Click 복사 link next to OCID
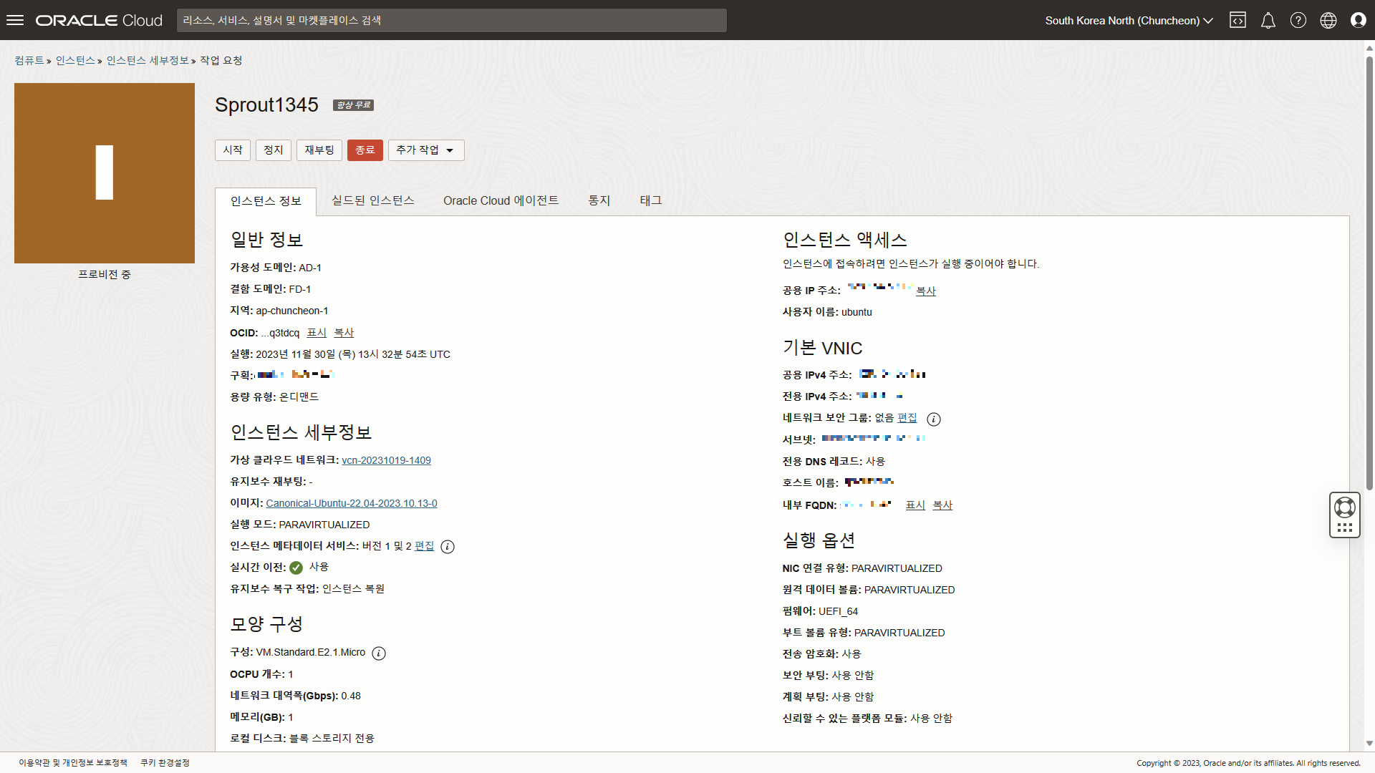This screenshot has height=773, width=1375. [344, 333]
